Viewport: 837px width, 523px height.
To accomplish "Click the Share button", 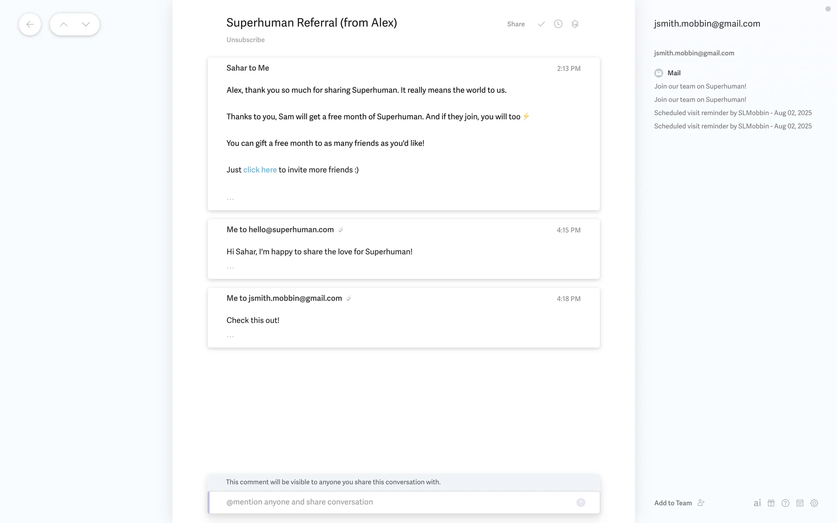I will [516, 24].
